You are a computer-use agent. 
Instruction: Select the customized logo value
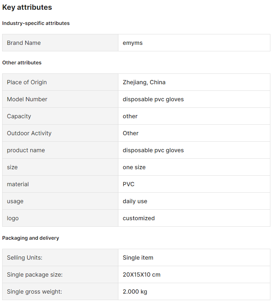pyautogui.click(x=139, y=218)
